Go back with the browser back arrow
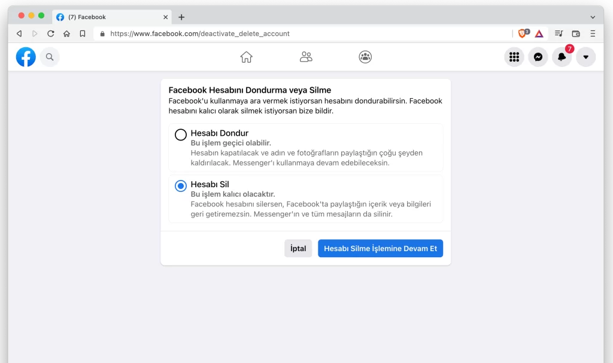The width and height of the screenshot is (613, 363). [19, 33]
